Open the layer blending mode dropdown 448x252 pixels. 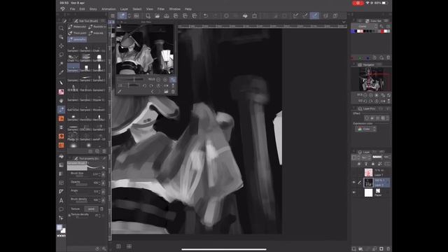coord(366,157)
